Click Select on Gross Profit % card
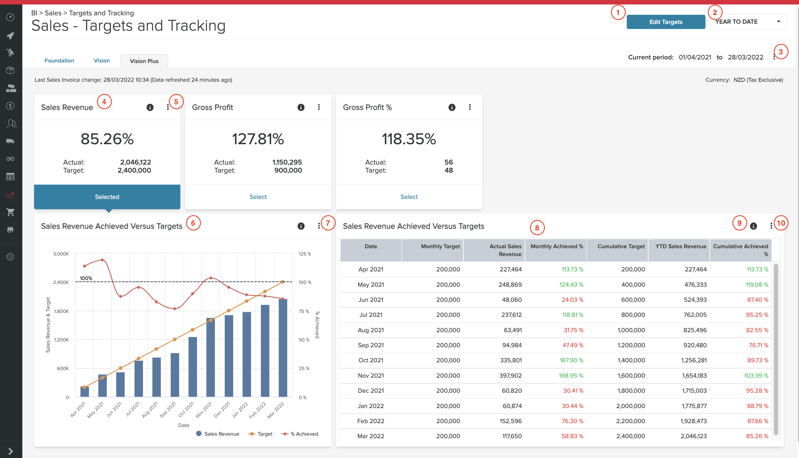799x458 pixels. 409,197
